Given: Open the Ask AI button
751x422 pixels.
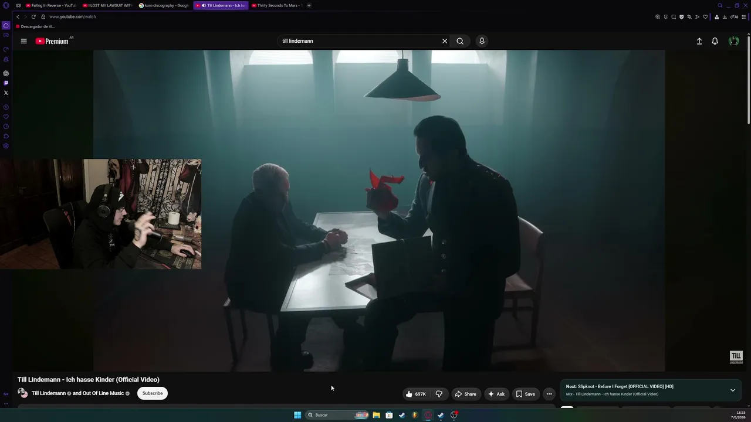Looking at the screenshot, I should coord(496,394).
